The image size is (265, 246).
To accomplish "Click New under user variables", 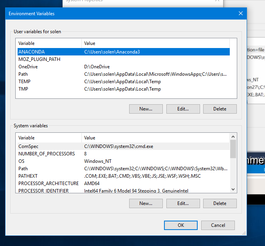I will tap(146, 109).
